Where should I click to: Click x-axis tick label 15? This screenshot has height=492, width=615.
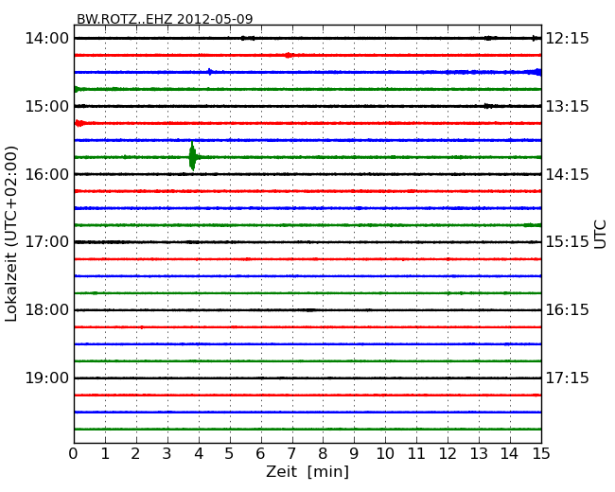(541, 453)
